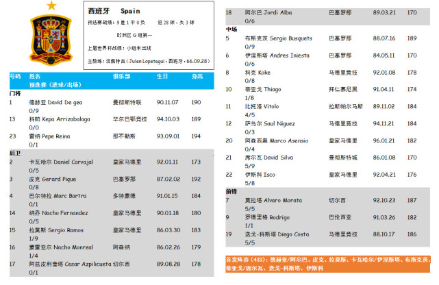Screen dimensions: 439x285
Task: Click height 189 for Busquets
Action: tap(412, 38)
